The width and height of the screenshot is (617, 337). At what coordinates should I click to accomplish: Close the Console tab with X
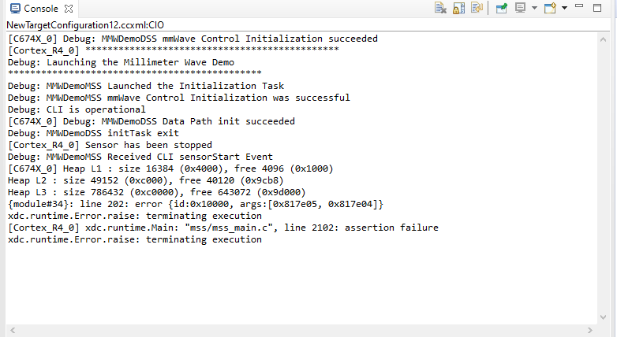click(x=69, y=8)
